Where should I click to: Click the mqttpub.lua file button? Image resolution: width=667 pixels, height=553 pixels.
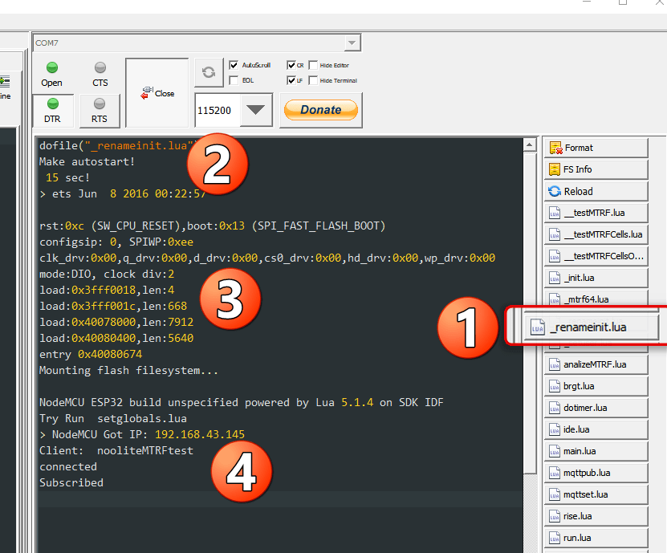596,473
